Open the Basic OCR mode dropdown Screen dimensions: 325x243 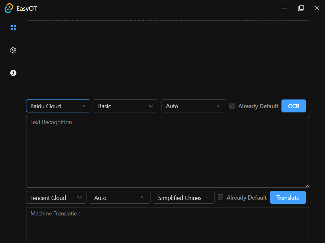(x=126, y=106)
